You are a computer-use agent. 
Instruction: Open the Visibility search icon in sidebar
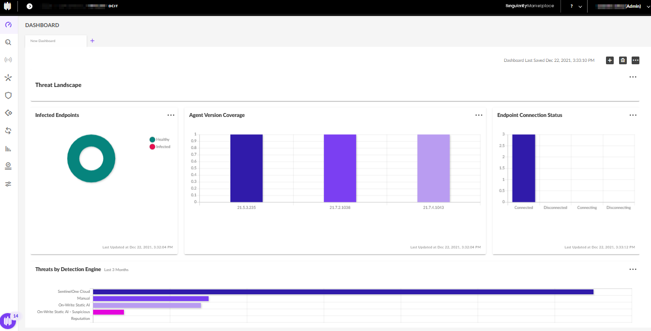[8, 43]
